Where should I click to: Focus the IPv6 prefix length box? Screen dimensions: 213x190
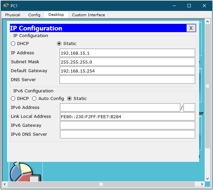[x=189, y=108]
